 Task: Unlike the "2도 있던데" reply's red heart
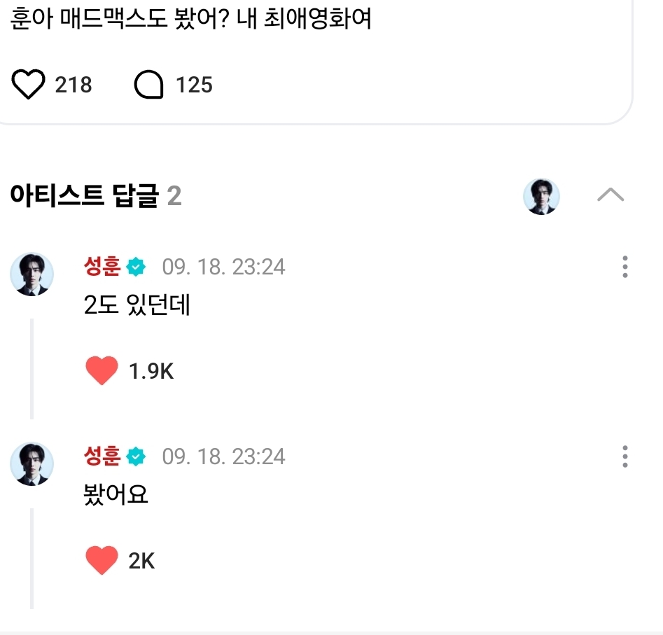(x=102, y=371)
